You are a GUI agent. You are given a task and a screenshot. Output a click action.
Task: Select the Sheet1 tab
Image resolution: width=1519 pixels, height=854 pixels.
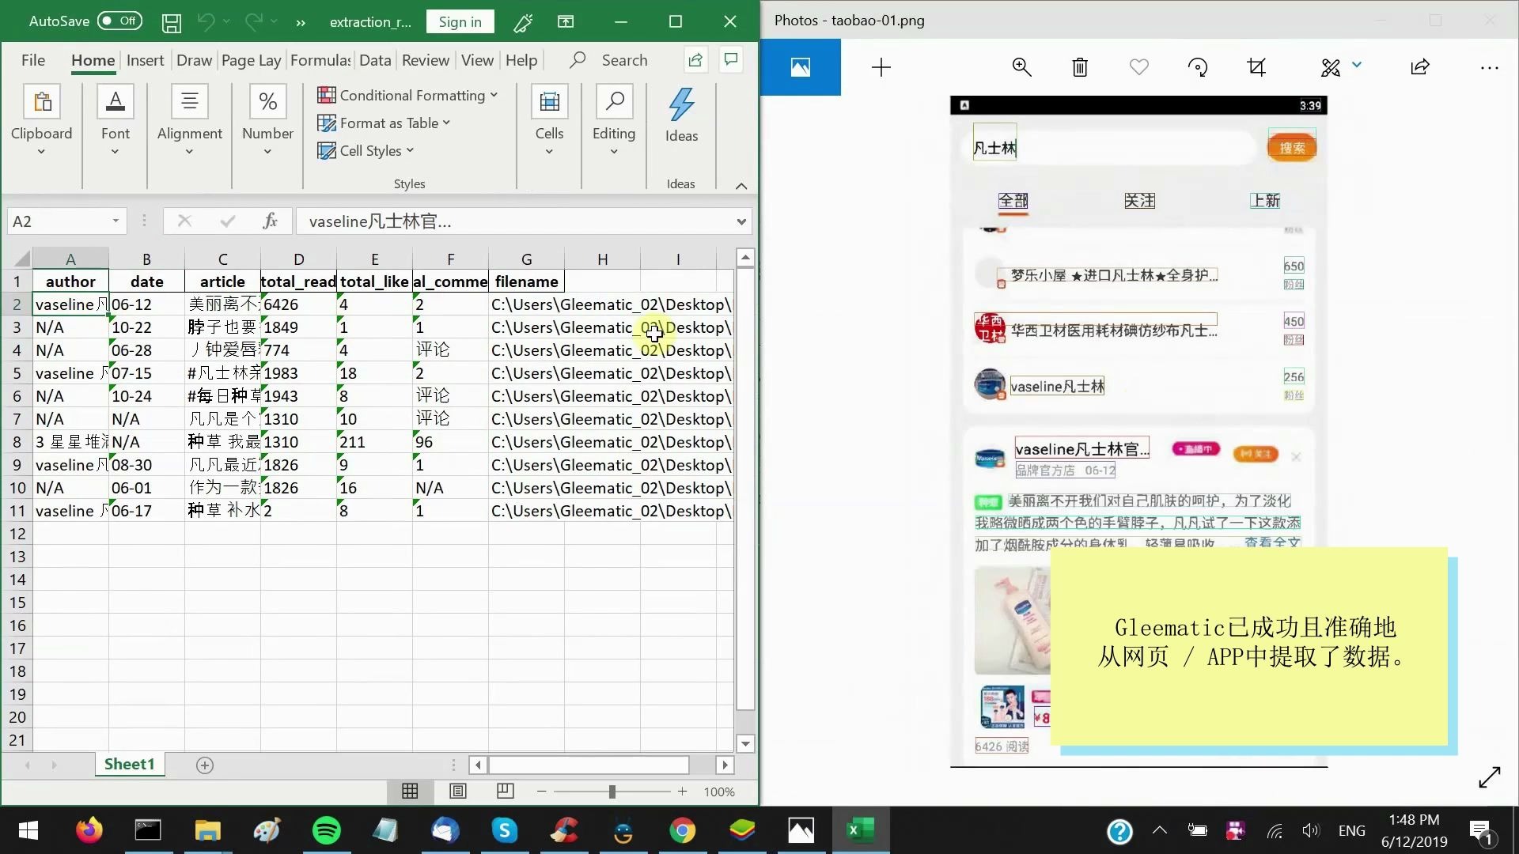tap(129, 764)
